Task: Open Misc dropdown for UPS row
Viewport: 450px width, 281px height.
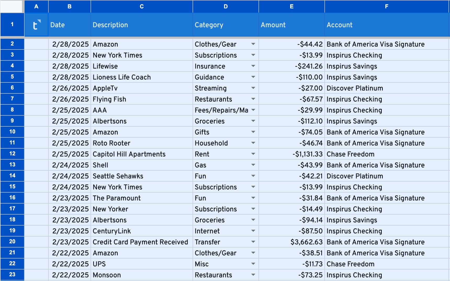Action: 253,264
